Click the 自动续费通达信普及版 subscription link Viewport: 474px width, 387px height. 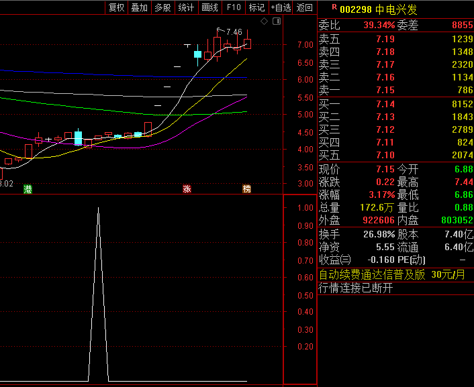(x=372, y=274)
